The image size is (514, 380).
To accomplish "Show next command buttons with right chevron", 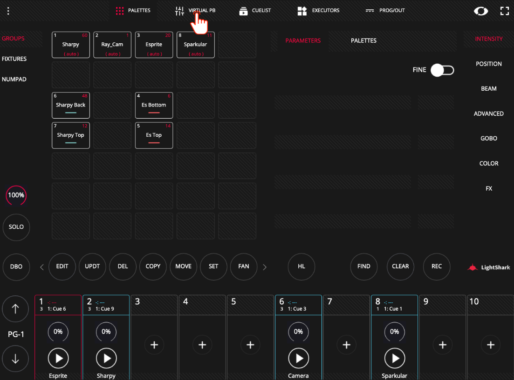I will point(265,267).
